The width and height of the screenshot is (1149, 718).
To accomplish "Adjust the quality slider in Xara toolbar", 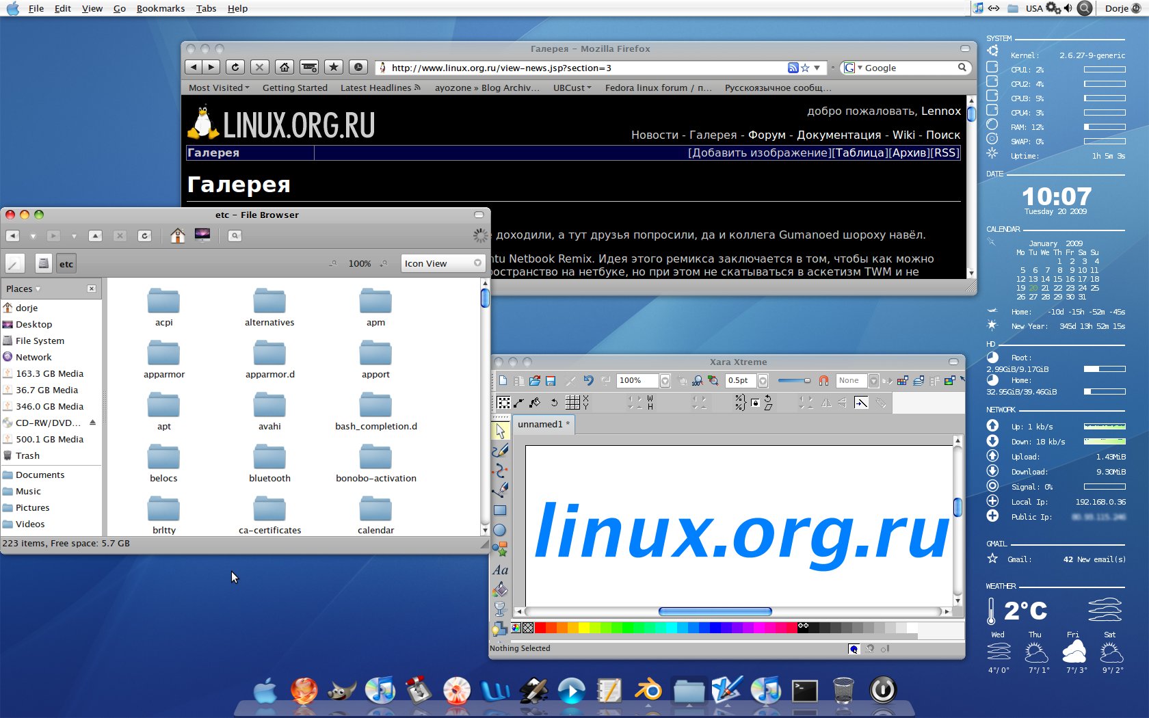I will [795, 381].
